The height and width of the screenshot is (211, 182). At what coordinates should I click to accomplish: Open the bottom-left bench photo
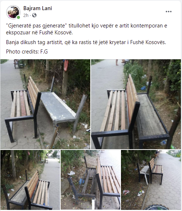click(x=30, y=180)
